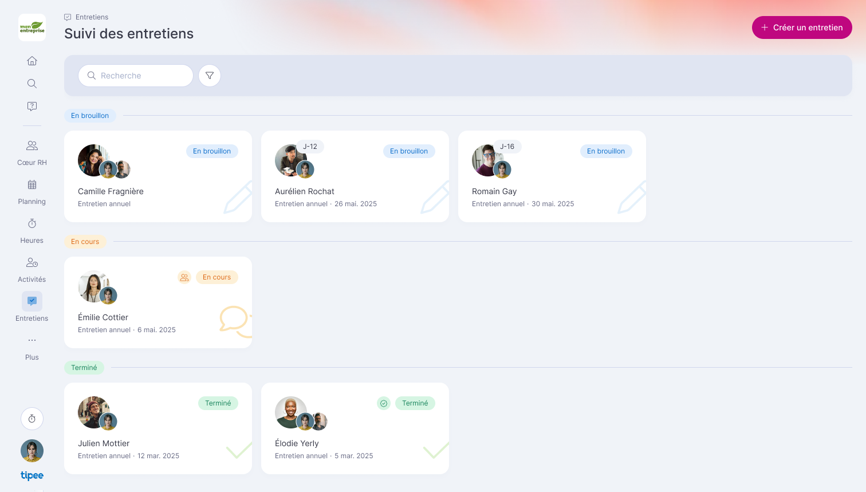866x492 pixels.
Task: Click the participants icon on Émilie Cottier card
Action: tap(184, 277)
